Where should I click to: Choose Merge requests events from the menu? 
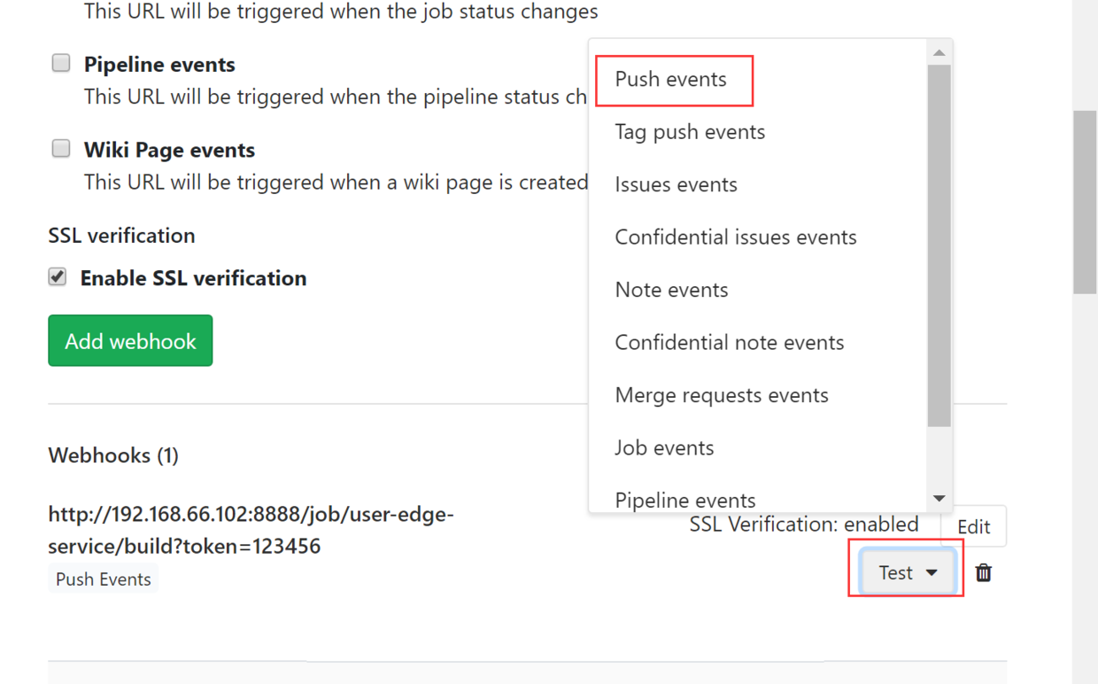(722, 395)
